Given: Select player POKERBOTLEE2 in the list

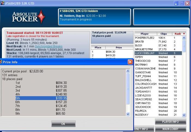Looking at the screenshot, I should pyautogui.click(x=158, y=38).
